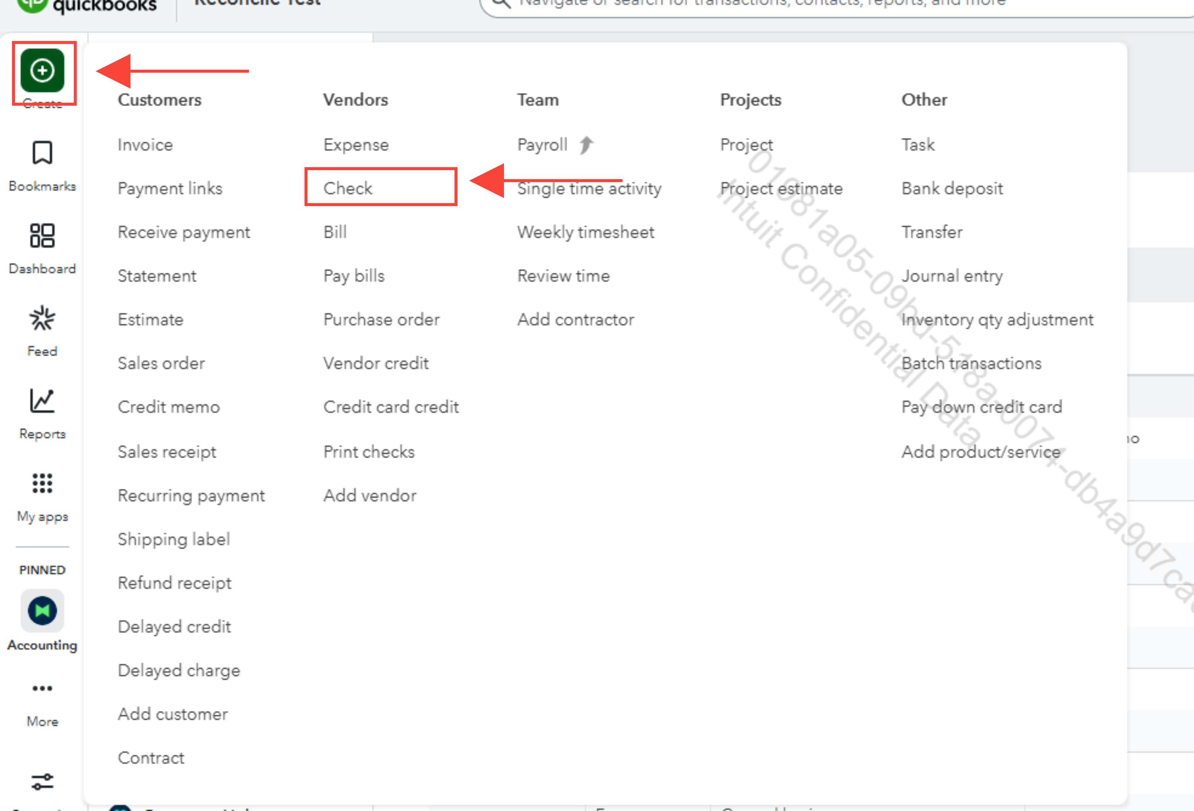
Task: Choose Bank deposit option
Action: [951, 189]
